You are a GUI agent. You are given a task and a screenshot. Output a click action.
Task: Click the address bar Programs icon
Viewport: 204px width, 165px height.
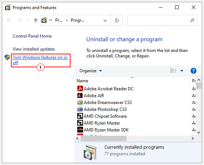(x=44, y=20)
